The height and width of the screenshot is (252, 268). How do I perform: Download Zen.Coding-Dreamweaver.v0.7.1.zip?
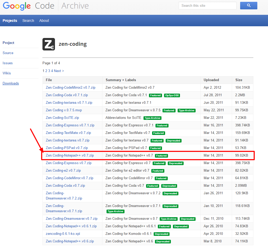[x=64, y=209]
